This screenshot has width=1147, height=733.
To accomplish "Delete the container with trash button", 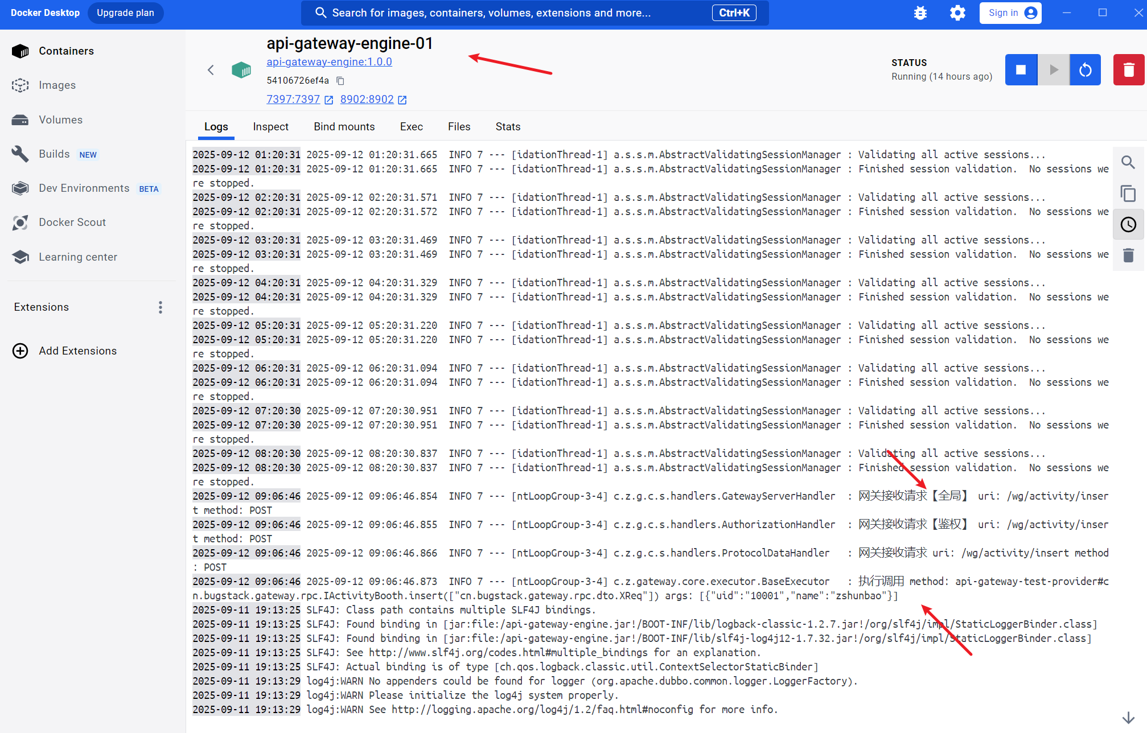I will [1128, 70].
